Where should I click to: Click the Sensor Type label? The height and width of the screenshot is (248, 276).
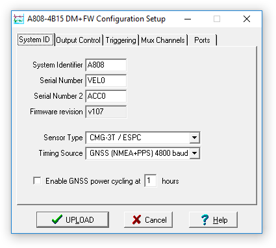(x=63, y=138)
